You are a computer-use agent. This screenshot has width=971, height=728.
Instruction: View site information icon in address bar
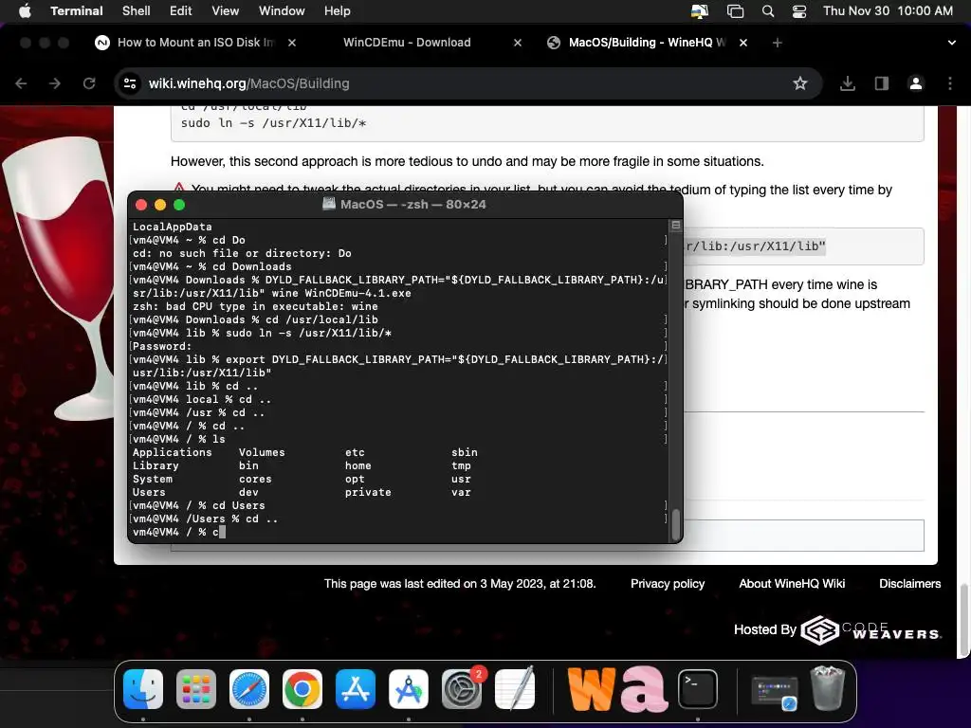129,83
